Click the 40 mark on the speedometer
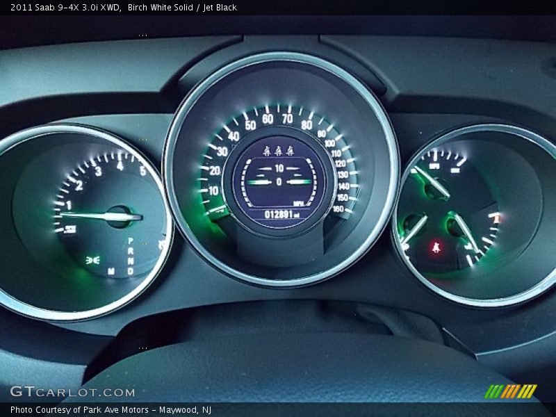This screenshot has width=556, height=417. [x=234, y=136]
